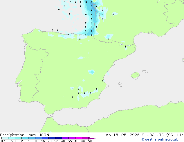Click the '15' legend scale label

click(43, 141)
